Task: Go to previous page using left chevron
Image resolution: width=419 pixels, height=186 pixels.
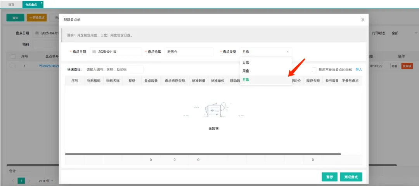Action: [x=13, y=181]
